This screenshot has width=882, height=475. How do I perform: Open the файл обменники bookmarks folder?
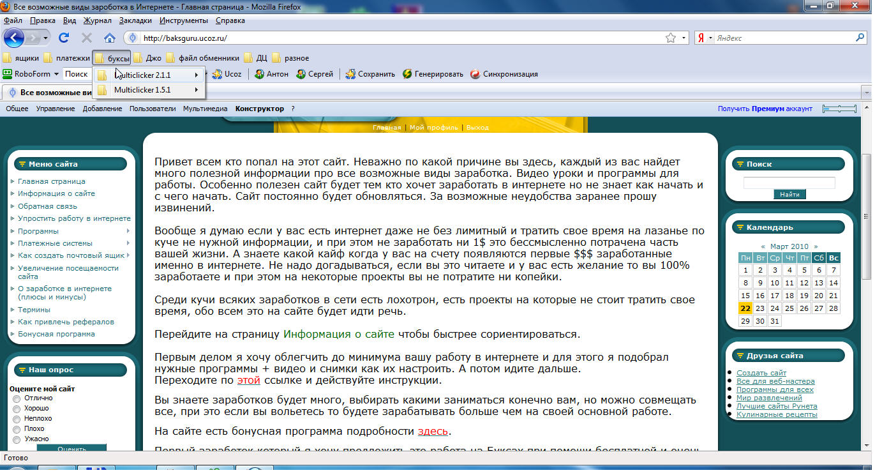(x=202, y=58)
